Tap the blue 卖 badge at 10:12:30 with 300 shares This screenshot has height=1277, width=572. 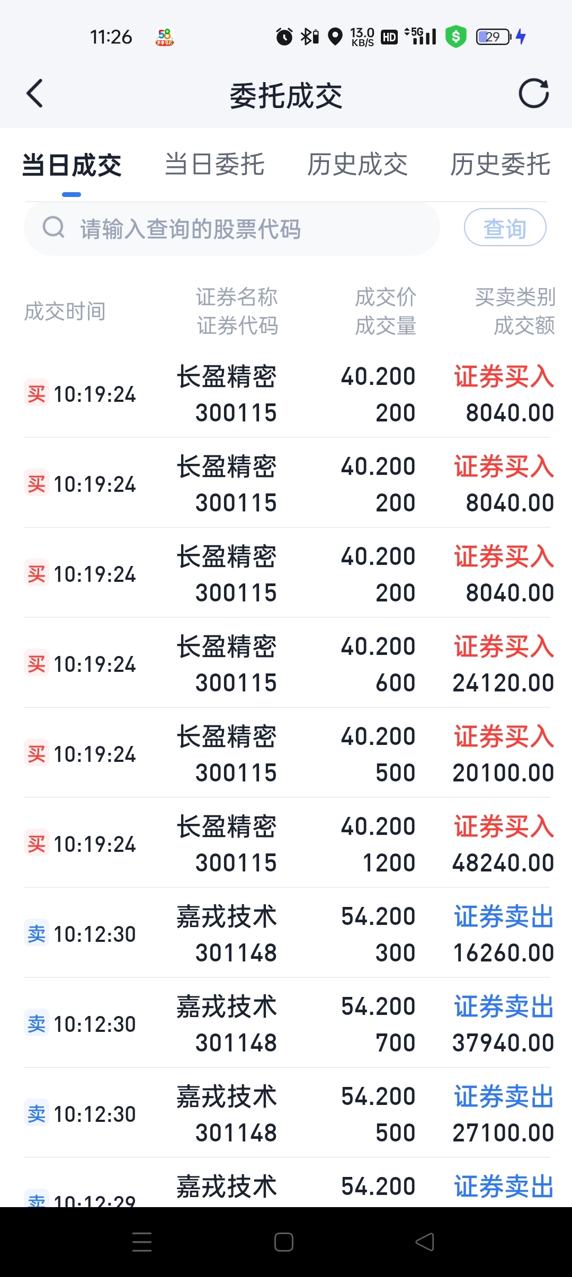(37, 934)
